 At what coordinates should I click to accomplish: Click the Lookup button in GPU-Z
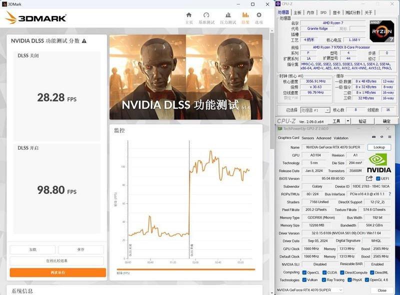[x=378, y=147]
